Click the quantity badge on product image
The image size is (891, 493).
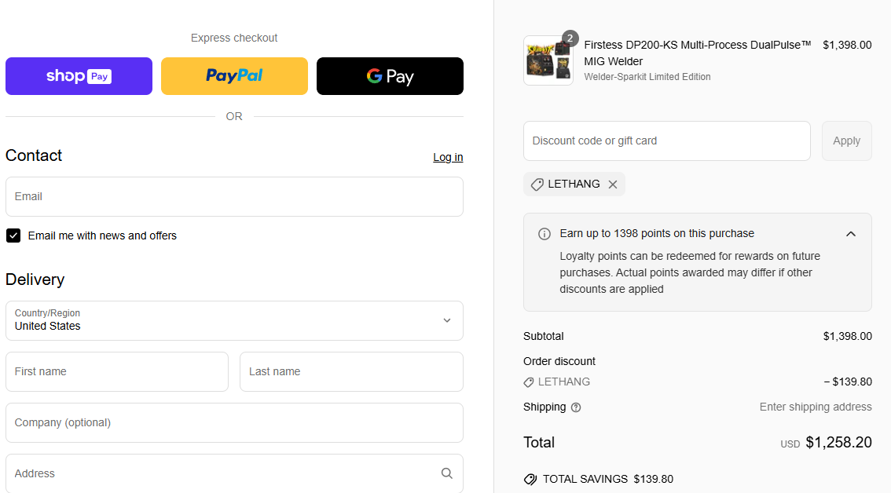coord(570,38)
